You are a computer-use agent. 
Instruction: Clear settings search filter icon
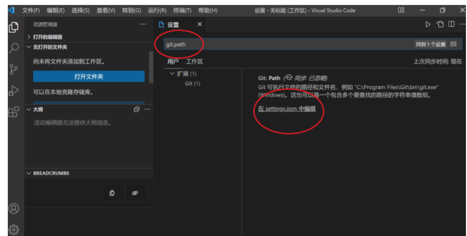[x=454, y=44]
